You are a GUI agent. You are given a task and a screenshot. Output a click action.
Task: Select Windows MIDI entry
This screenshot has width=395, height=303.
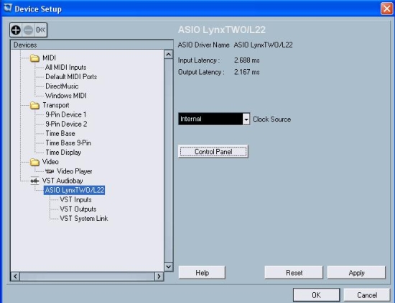click(66, 96)
